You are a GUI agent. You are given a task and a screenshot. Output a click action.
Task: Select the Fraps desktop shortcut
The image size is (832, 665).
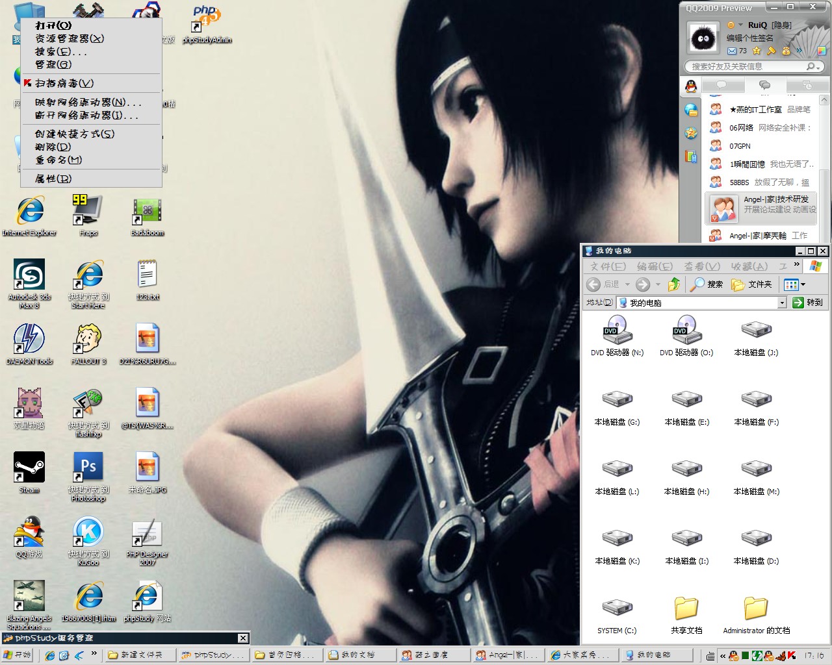(88, 216)
